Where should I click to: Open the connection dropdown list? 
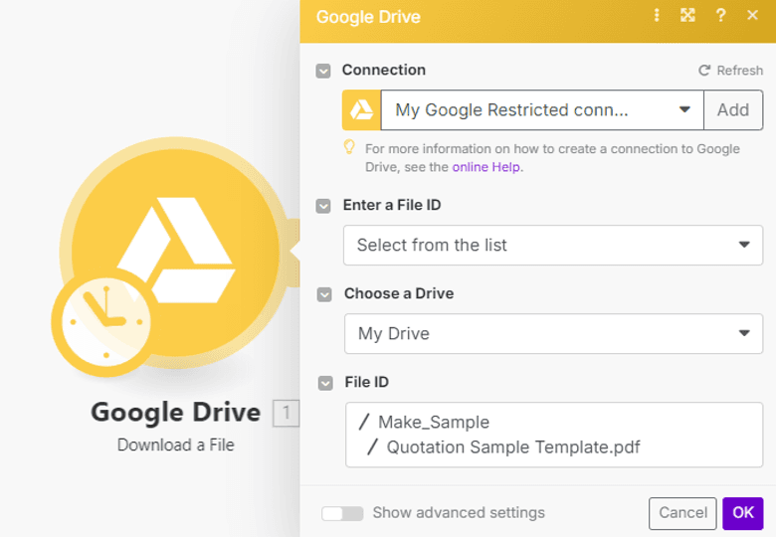[542, 110]
